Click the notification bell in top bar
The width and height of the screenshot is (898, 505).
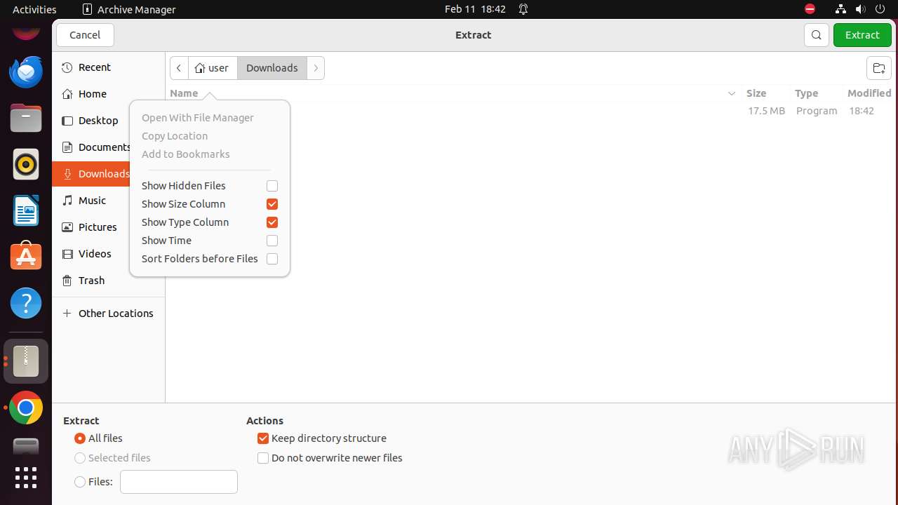click(x=523, y=9)
